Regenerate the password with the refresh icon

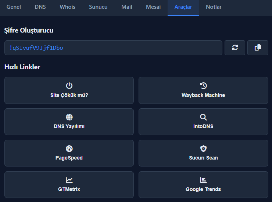pyautogui.click(x=235, y=48)
